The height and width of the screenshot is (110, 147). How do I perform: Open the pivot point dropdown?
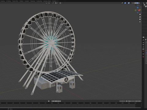pos(53,3)
